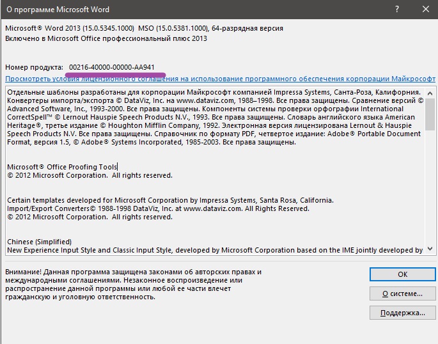438x344 pixels.
Task: Select the product number 00216-40000-00000-AA941
Action: coord(112,67)
